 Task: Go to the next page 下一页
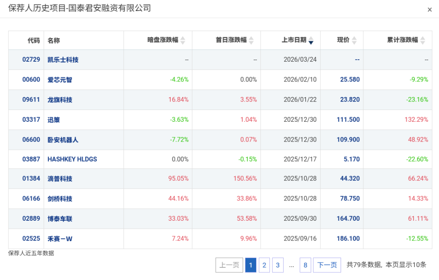(327, 265)
